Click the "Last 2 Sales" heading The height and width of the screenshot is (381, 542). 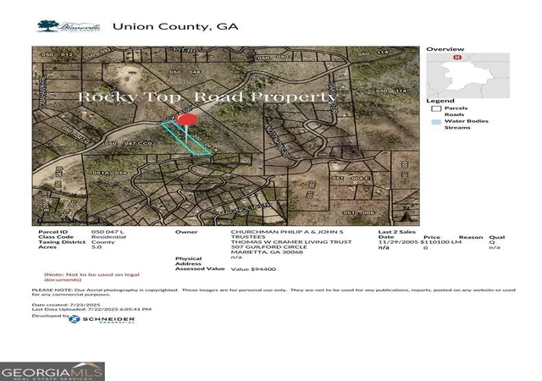point(397,232)
